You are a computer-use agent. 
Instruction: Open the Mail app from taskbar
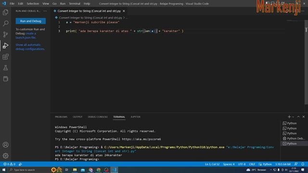click(83, 170)
